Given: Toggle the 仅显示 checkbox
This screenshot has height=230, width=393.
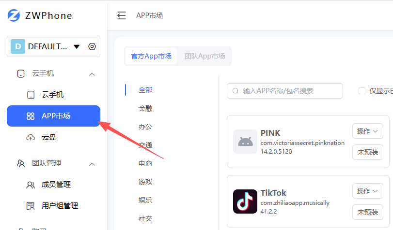Looking at the screenshot, I should (362, 91).
